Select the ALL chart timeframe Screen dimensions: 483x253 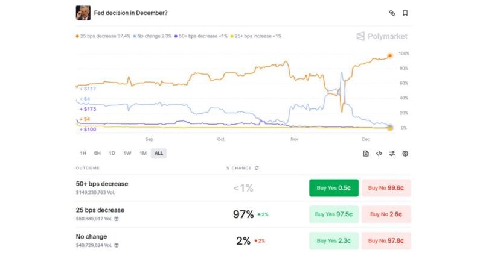tap(159, 153)
